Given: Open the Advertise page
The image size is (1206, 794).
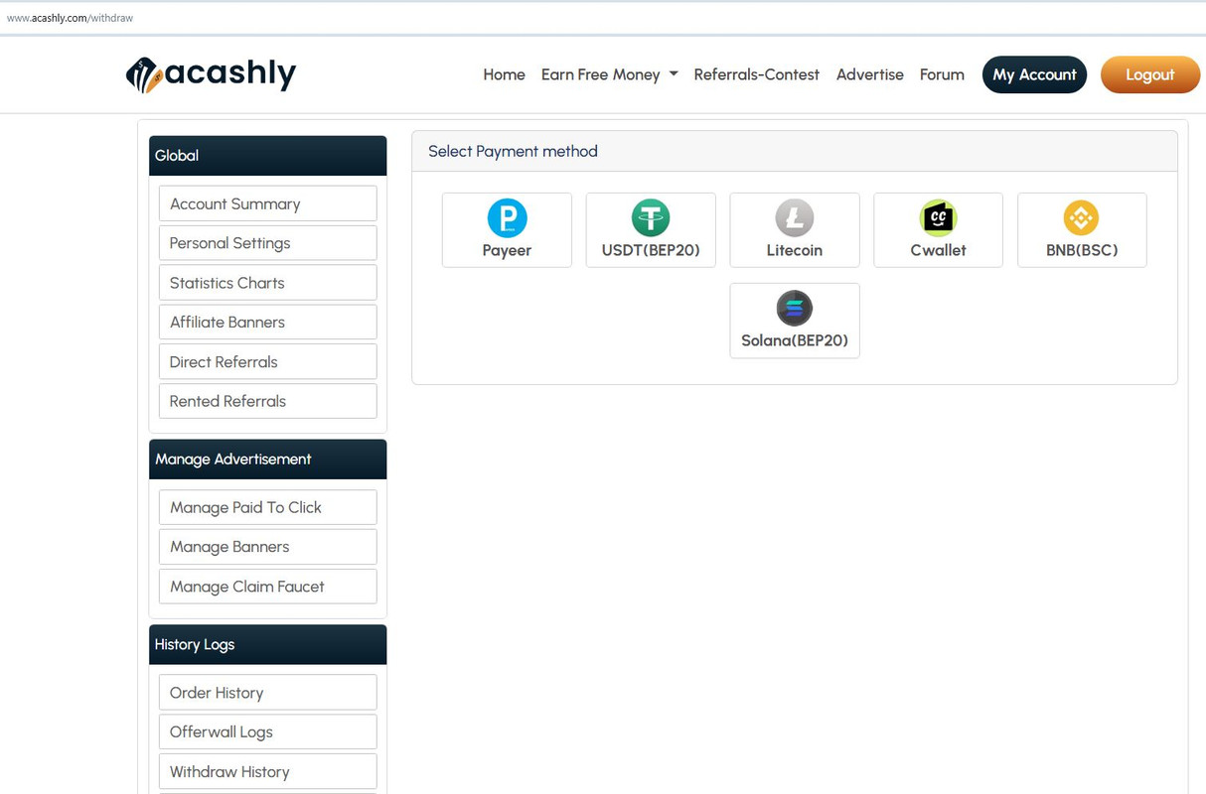Looking at the screenshot, I should [x=870, y=74].
